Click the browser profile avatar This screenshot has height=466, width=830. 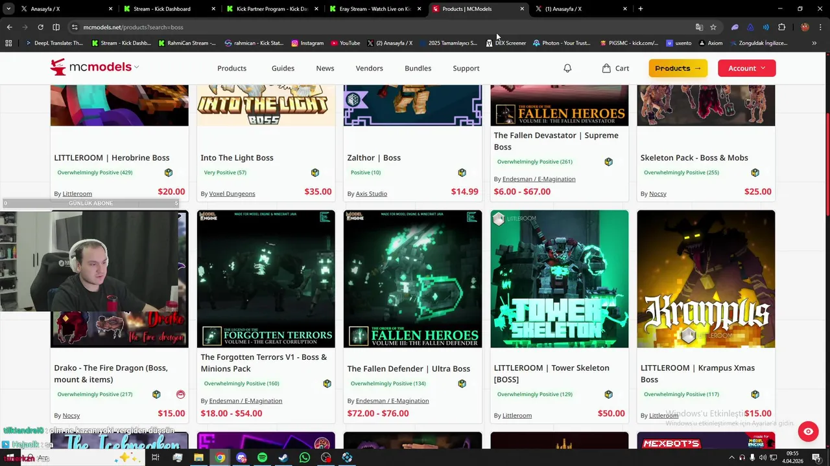tap(805, 27)
